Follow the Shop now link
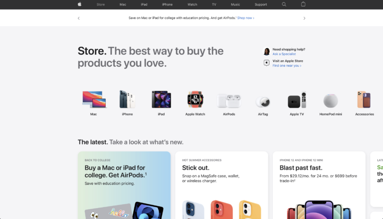The width and height of the screenshot is (383, 219). (245, 18)
